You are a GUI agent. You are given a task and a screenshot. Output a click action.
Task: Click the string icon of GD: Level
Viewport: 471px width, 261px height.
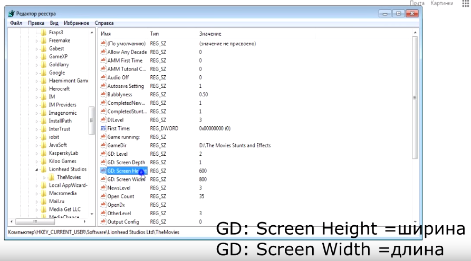pos(103,154)
